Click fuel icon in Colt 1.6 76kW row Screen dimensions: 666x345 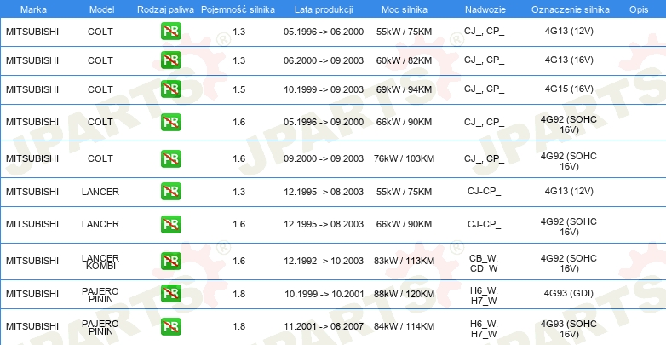pyautogui.click(x=170, y=158)
